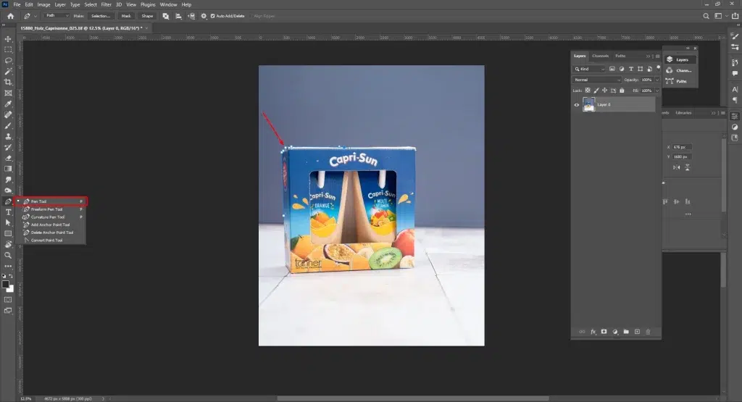
Task: Toggle lock position icon
Action: click(605, 91)
